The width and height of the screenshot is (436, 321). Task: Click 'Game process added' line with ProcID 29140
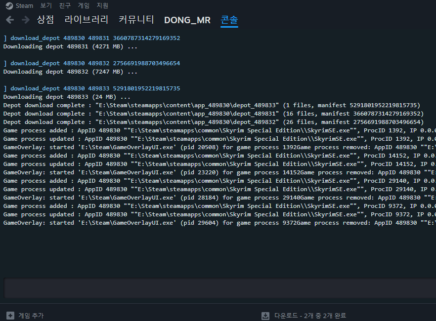[219, 181]
